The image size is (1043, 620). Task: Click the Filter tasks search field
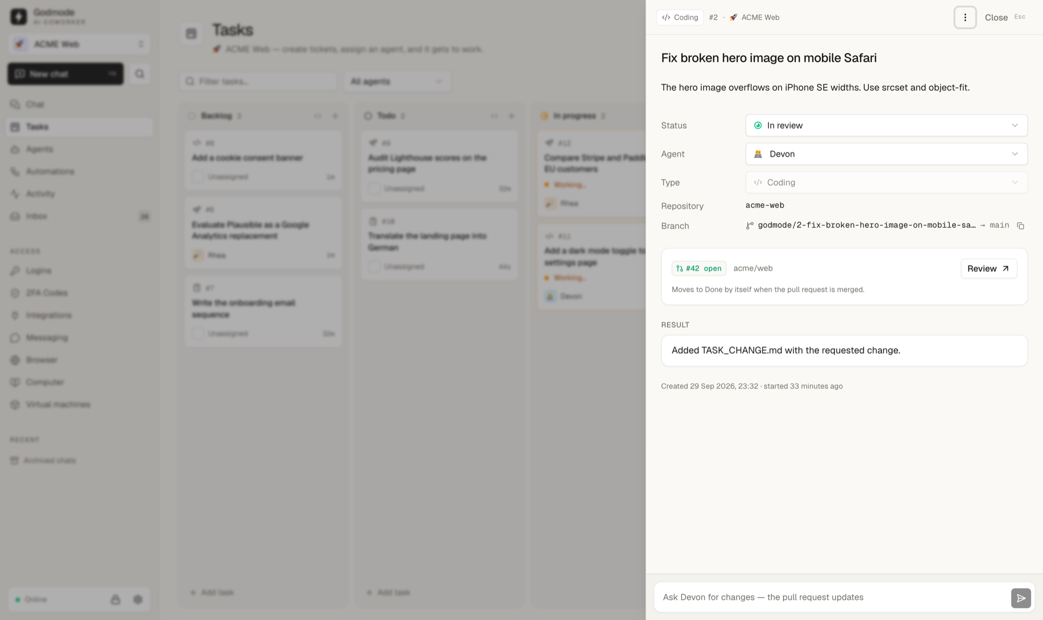click(x=259, y=81)
